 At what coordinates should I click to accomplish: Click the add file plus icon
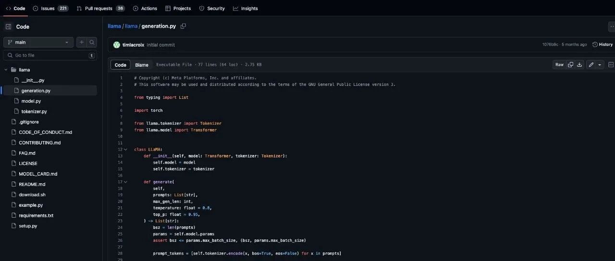coord(81,42)
